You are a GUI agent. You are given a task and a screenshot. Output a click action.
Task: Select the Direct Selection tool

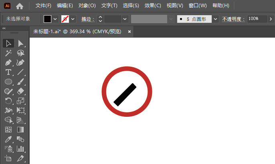click(x=20, y=44)
